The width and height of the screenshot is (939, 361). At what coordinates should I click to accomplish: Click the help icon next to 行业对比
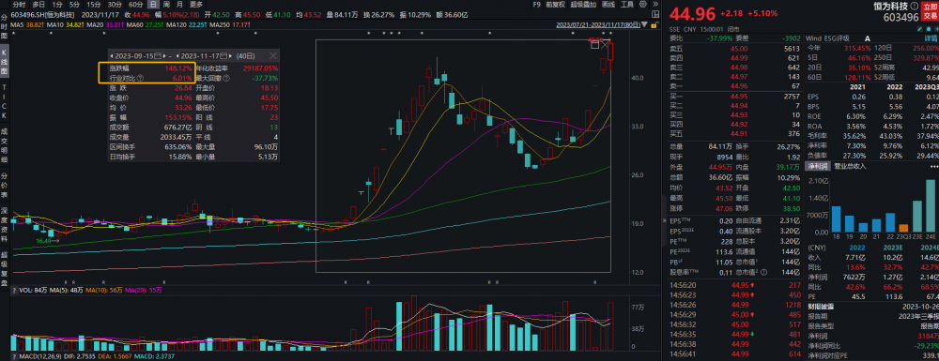point(140,78)
